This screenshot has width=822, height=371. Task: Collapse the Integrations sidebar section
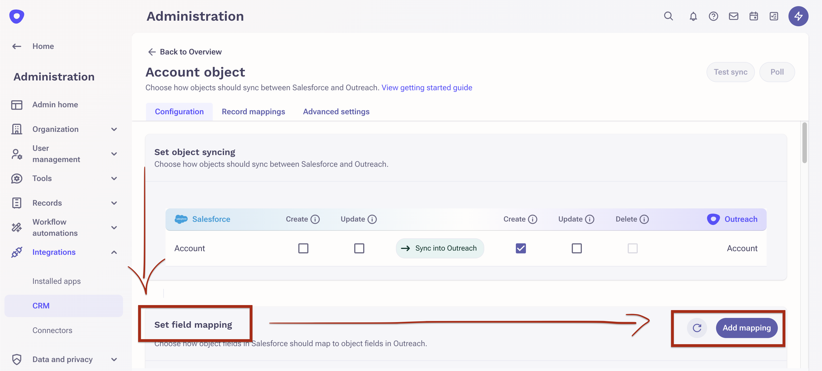click(x=114, y=252)
